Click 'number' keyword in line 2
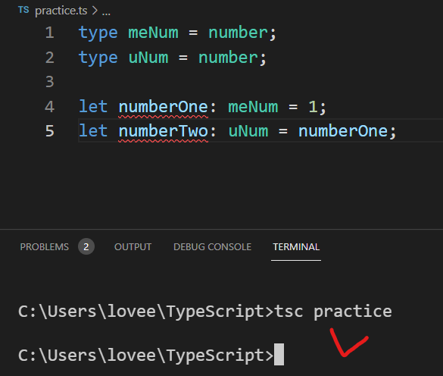The height and width of the screenshot is (376, 443). click(228, 58)
